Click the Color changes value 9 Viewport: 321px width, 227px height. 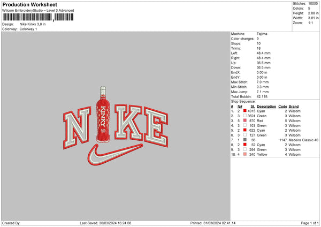(257, 39)
